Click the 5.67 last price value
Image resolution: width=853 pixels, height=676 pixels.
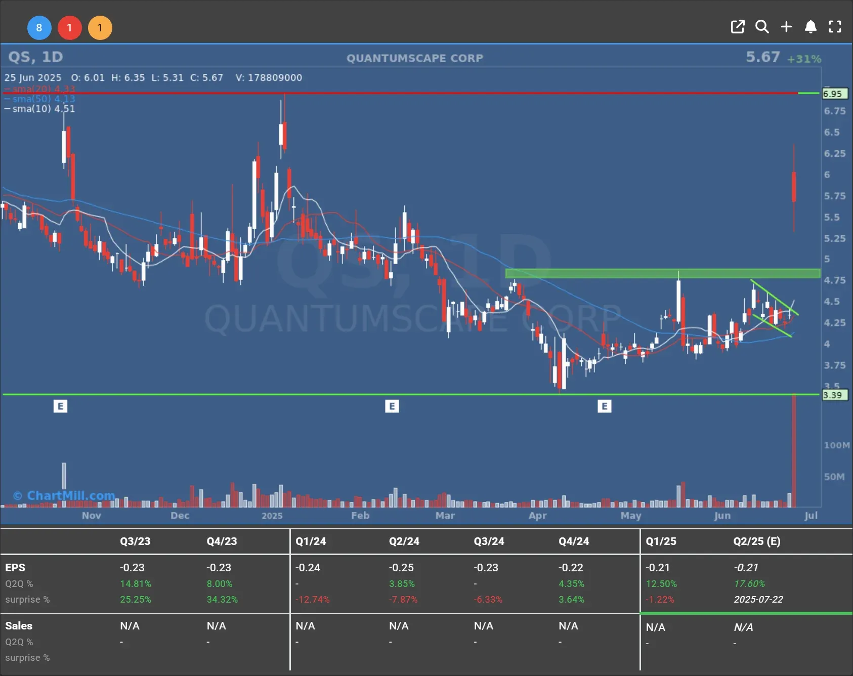coord(763,57)
